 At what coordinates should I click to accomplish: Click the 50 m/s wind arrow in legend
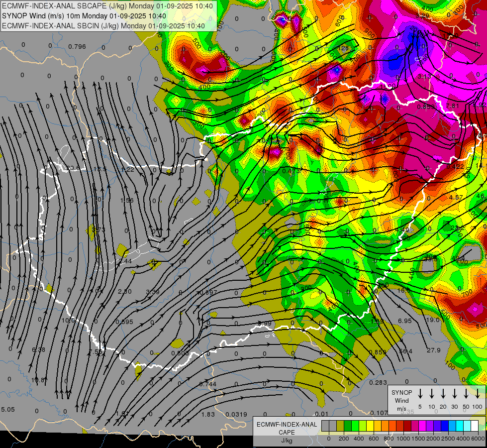466,394
